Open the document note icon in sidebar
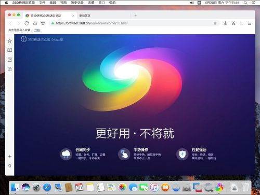The width and height of the screenshot is (260, 195). [x=10, y=69]
